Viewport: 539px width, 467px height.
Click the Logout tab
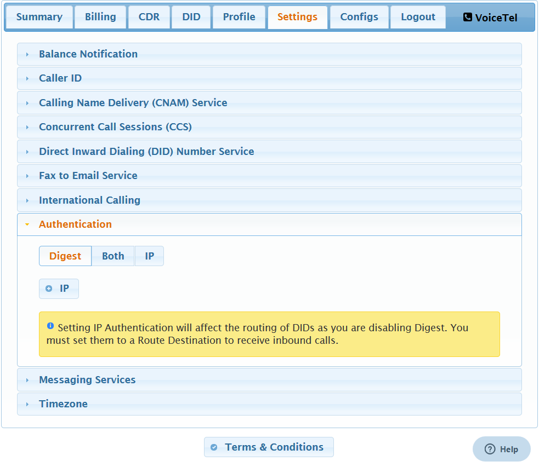click(418, 17)
